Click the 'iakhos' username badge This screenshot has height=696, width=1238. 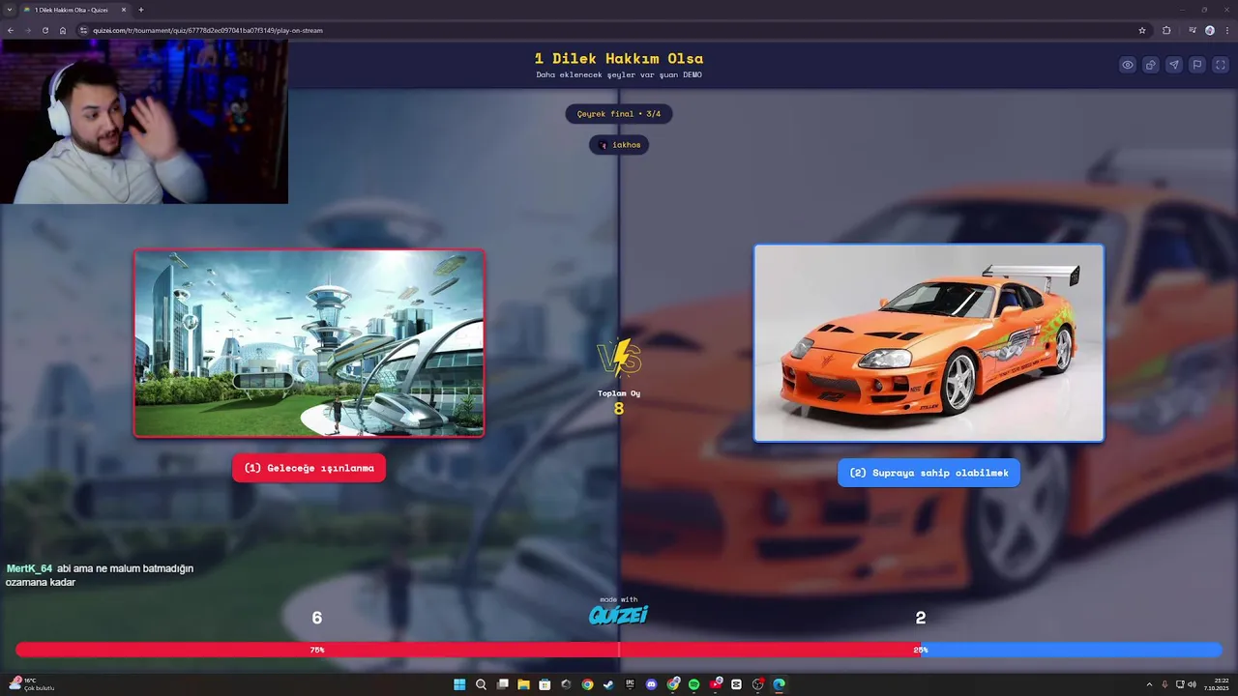coord(619,145)
